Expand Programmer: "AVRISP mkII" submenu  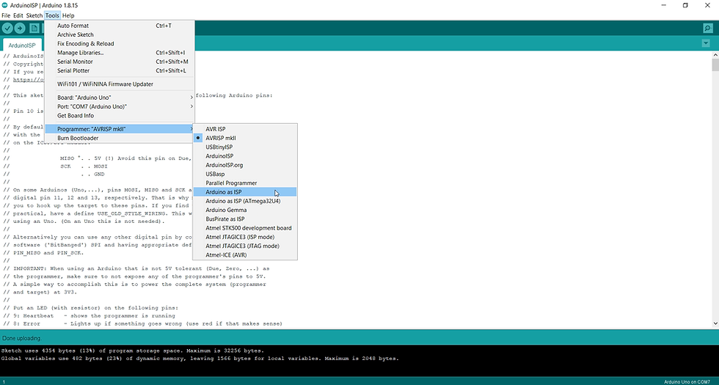pos(119,129)
